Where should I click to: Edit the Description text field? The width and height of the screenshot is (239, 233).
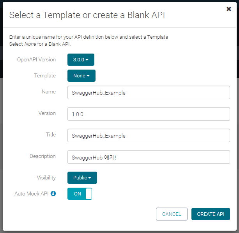pos(149,157)
